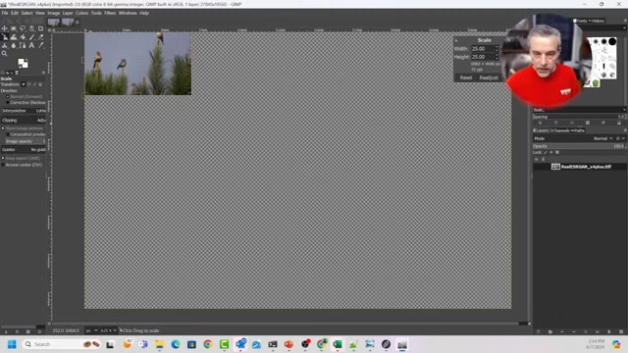This screenshot has width=628, height=353.
Task: Select the Rectangle Select tool
Action: tap(14, 28)
